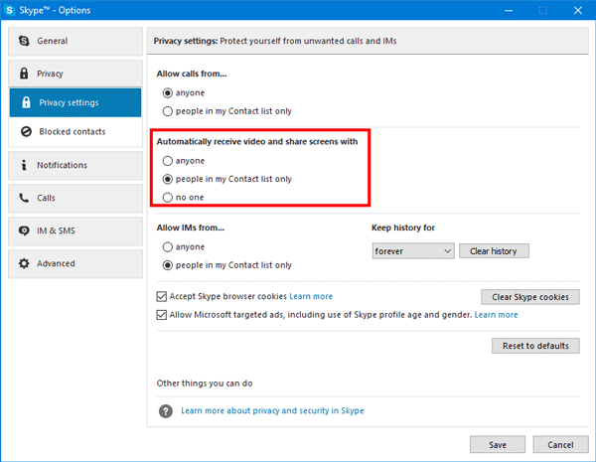
Task: Click the IM & SMS chat bubble icon
Action: tap(24, 231)
